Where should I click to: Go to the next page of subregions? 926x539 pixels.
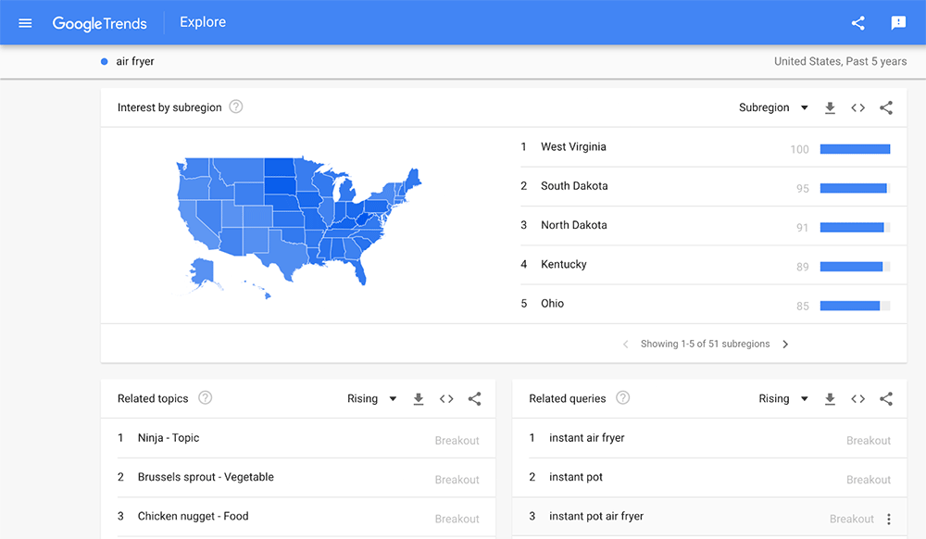click(785, 345)
